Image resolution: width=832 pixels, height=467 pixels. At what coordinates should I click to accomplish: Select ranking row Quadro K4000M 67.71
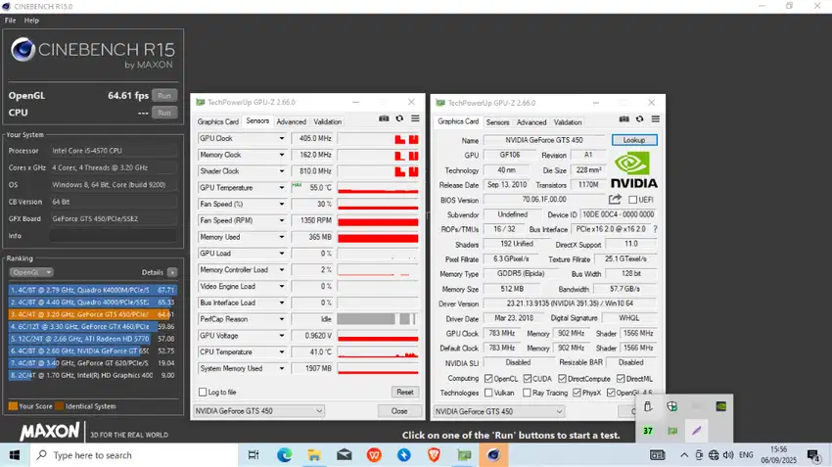point(92,290)
